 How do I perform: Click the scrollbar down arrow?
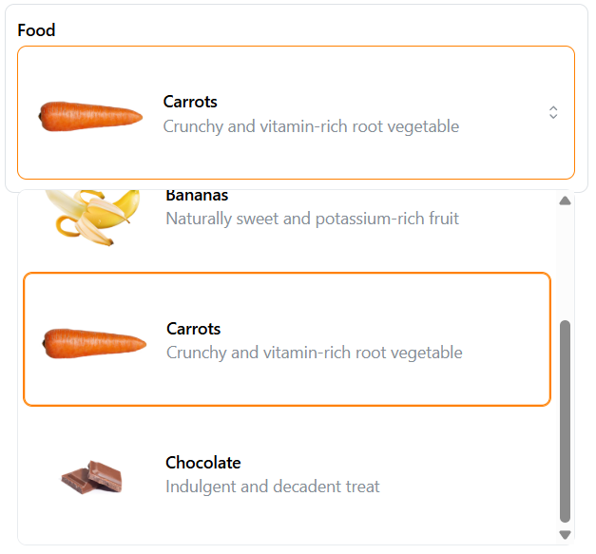pyautogui.click(x=565, y=535)
